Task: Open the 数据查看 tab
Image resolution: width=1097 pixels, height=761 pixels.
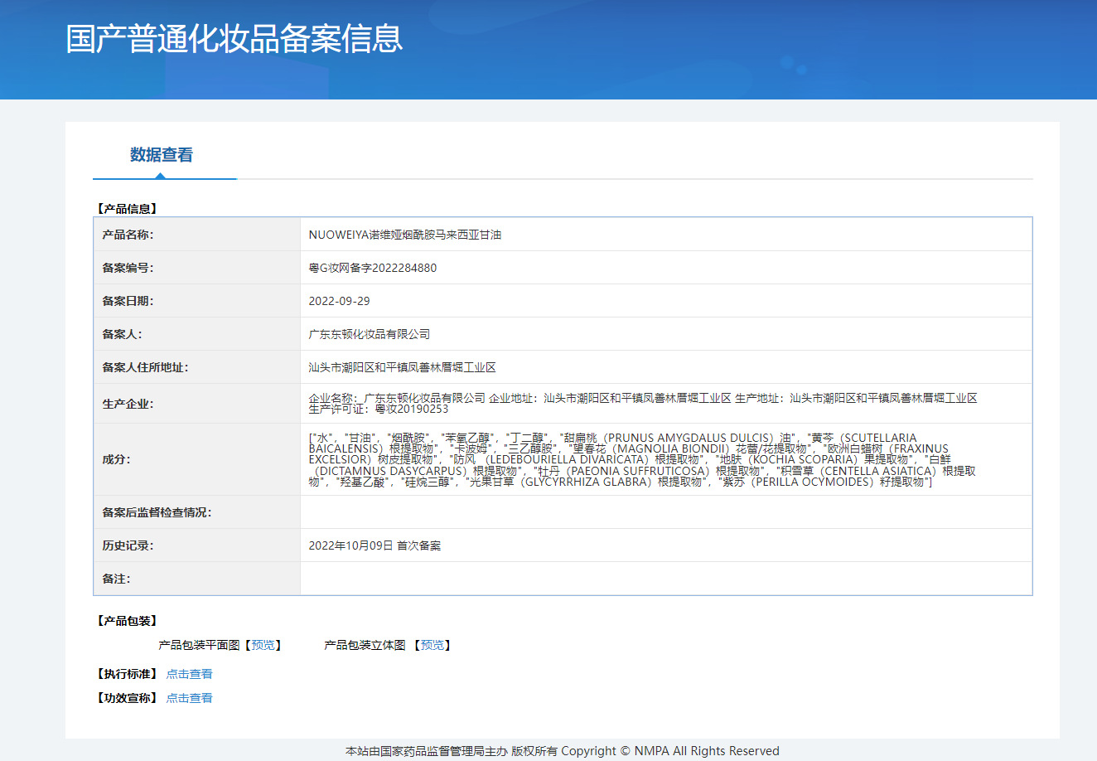Action: [x=162, y=155]
